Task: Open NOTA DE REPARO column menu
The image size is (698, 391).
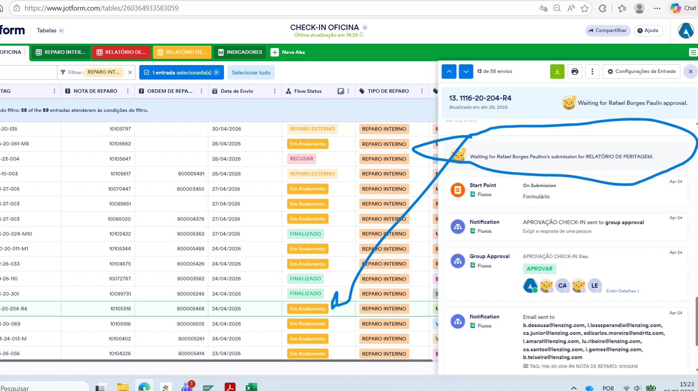Action: point(128,91)
